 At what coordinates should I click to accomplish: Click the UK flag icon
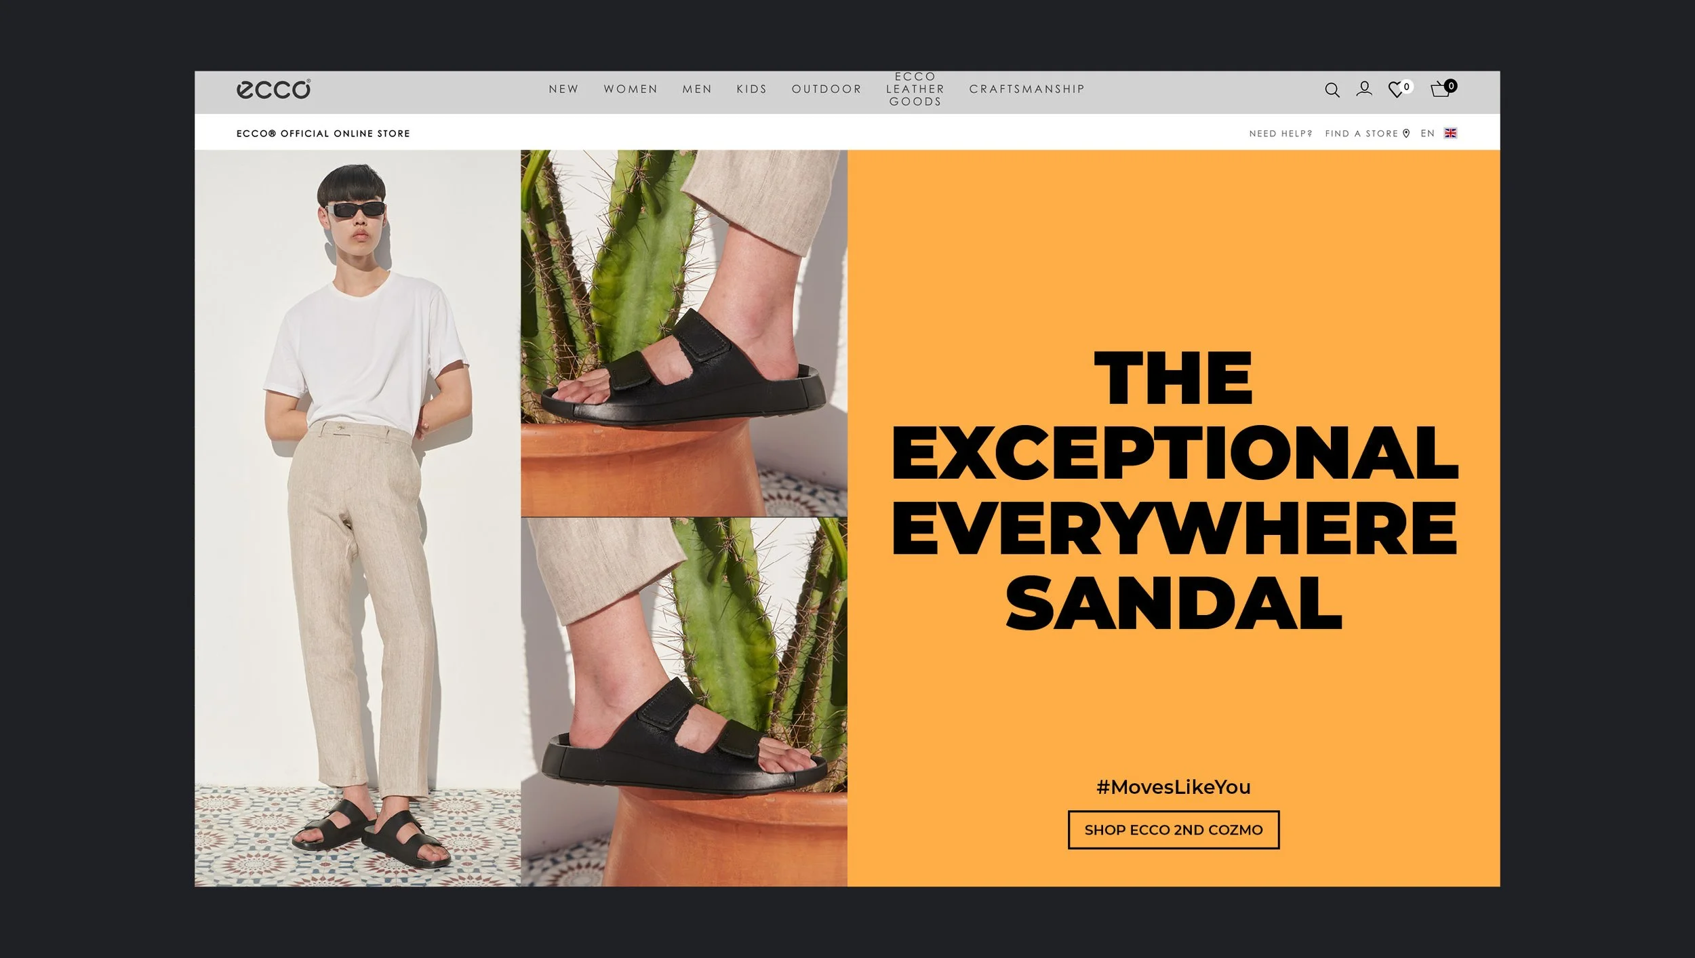tap(1450, 134)
